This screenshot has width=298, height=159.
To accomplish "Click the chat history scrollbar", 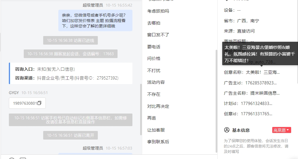I will (x=141, y=110).
